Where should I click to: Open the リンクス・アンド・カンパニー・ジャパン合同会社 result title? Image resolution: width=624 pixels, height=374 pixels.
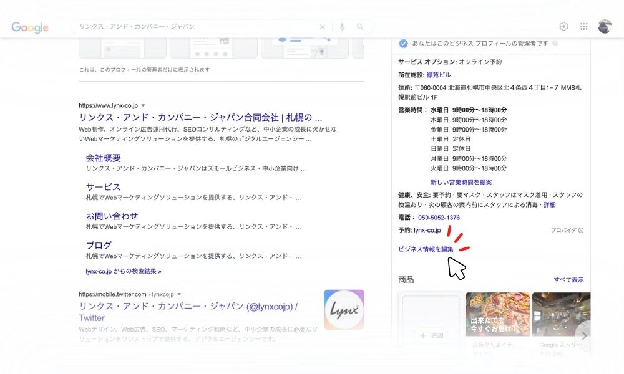[x=200, y=117]
